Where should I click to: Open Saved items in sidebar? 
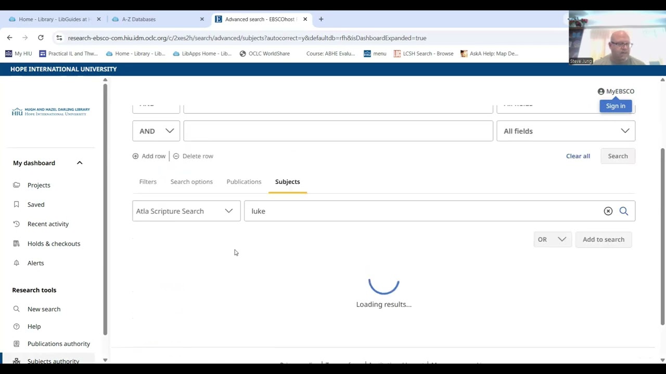tap(36, 205)
